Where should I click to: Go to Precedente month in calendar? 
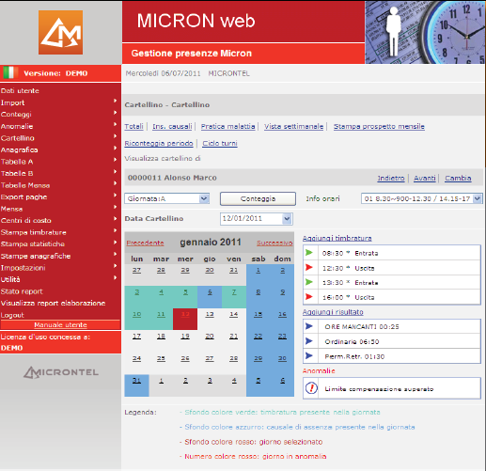pos(145,243)
